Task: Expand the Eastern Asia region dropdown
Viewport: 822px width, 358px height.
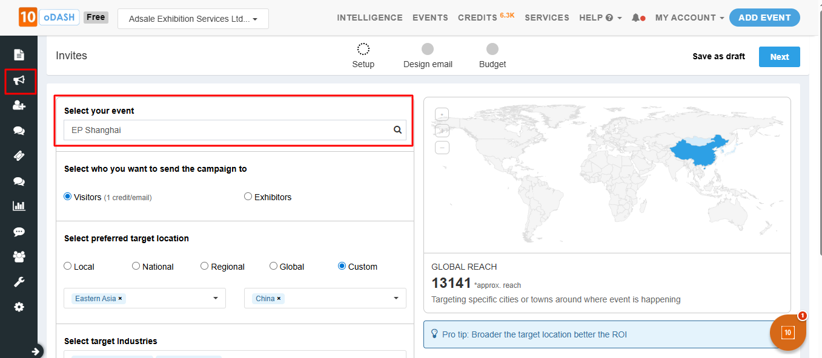Action: tap(216, 298)
